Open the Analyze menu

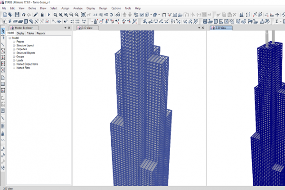pyautogui.click(x=78, y=9)
